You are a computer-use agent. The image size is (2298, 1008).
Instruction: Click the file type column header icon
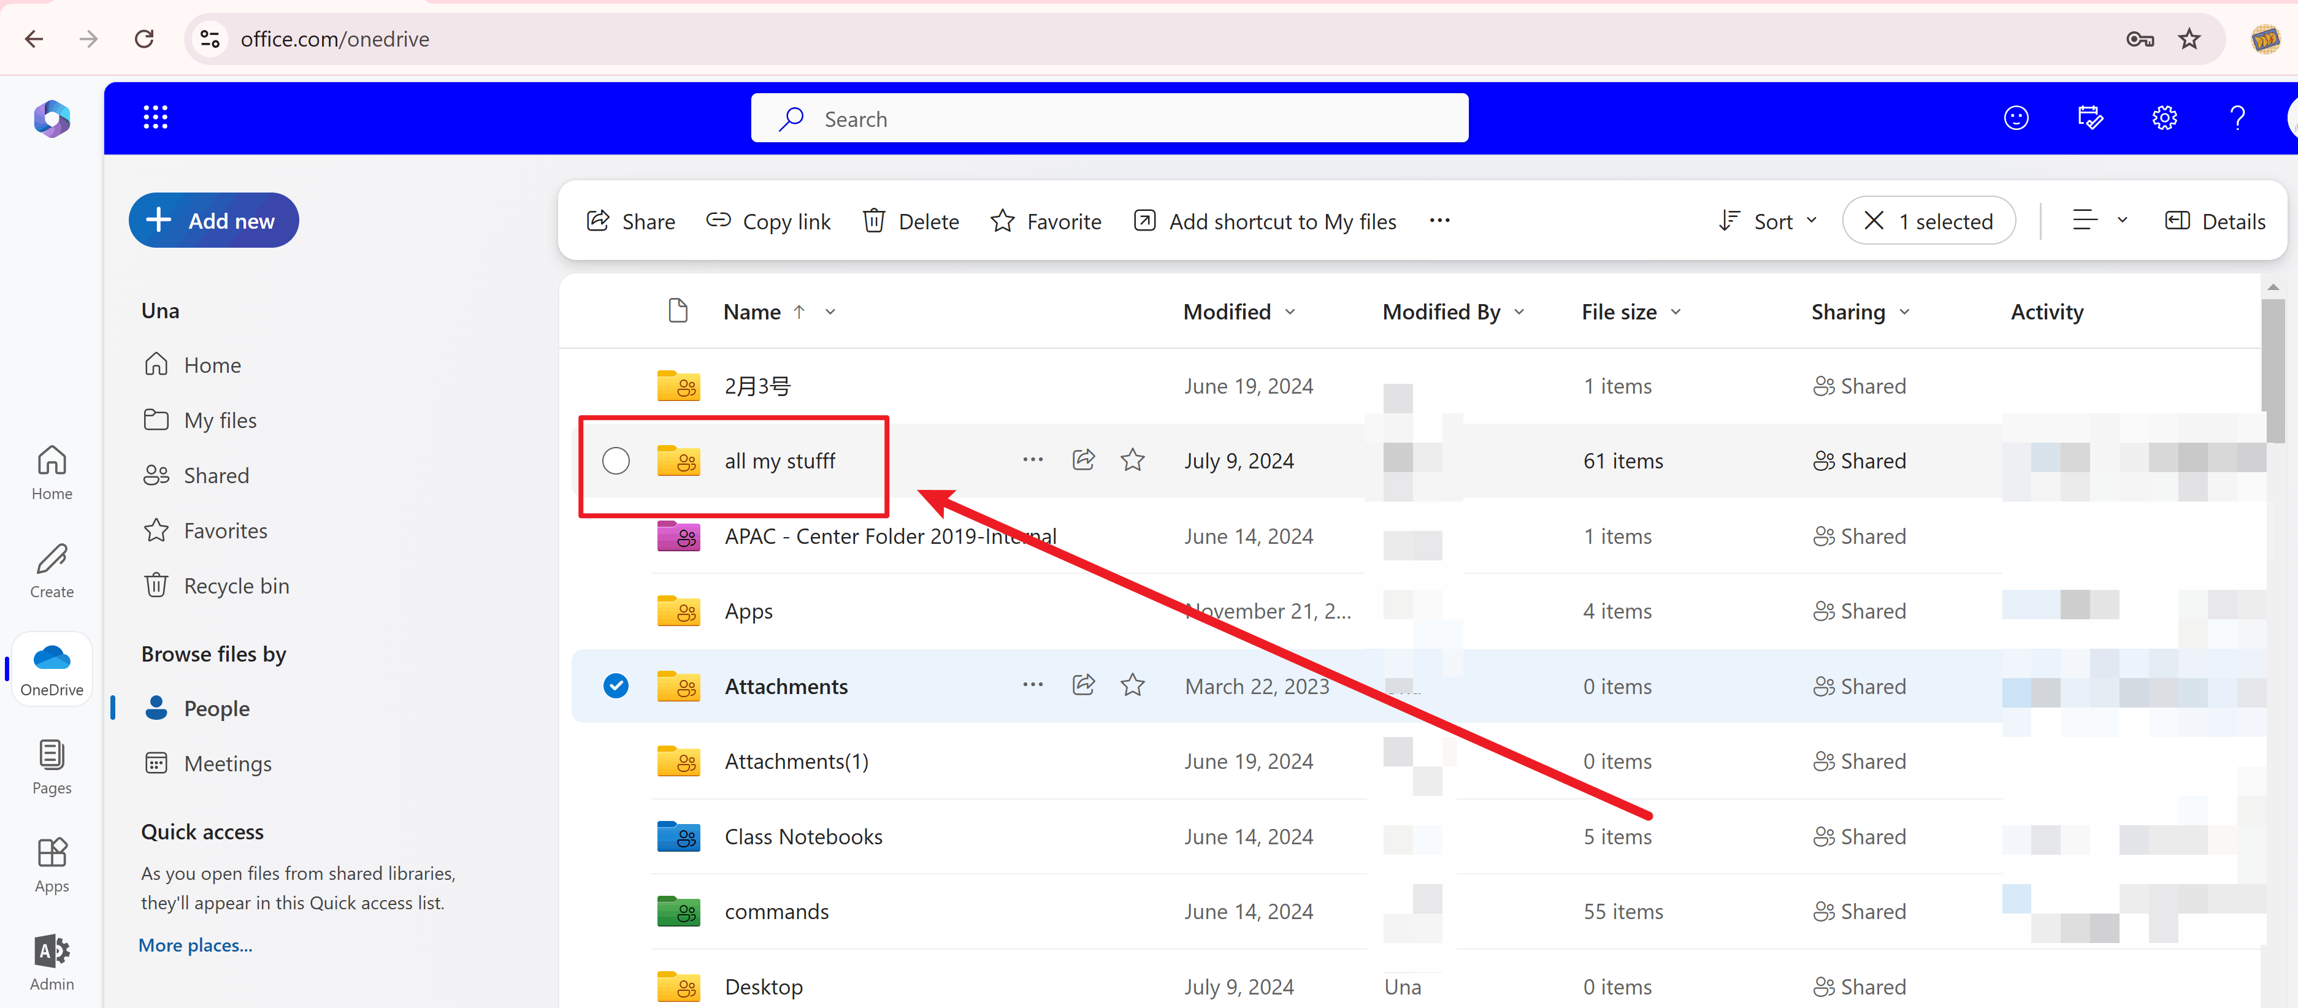click(x=678, y=310)
